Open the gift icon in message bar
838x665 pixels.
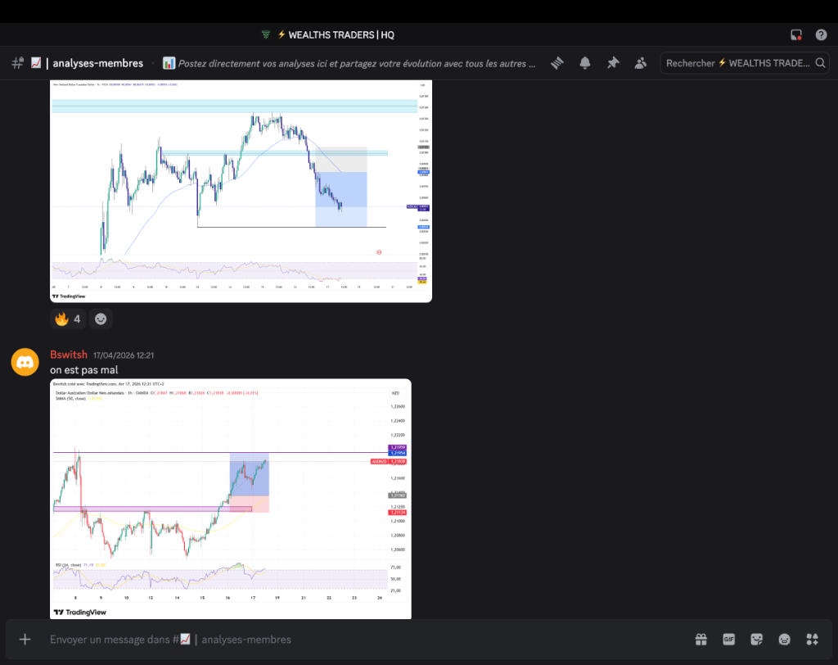coord(701,640)
